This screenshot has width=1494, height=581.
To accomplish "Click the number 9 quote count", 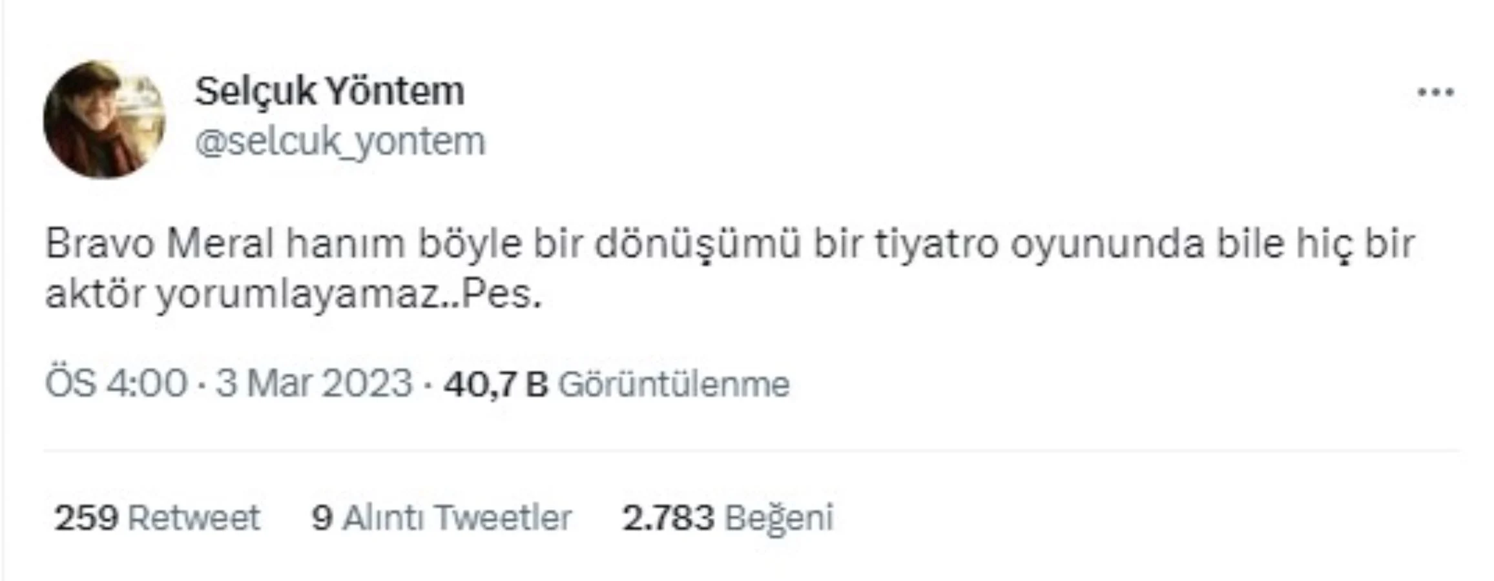I will [322, 517].
